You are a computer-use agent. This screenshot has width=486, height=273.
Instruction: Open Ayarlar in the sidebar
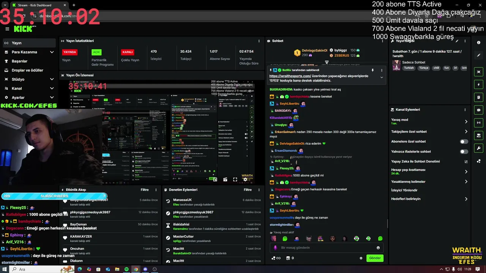coord(29,97)
